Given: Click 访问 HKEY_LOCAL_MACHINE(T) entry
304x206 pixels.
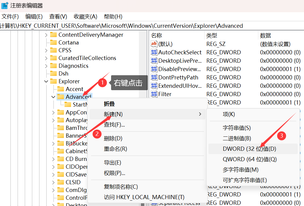Looking at the screenshot, I should [144, 197].
